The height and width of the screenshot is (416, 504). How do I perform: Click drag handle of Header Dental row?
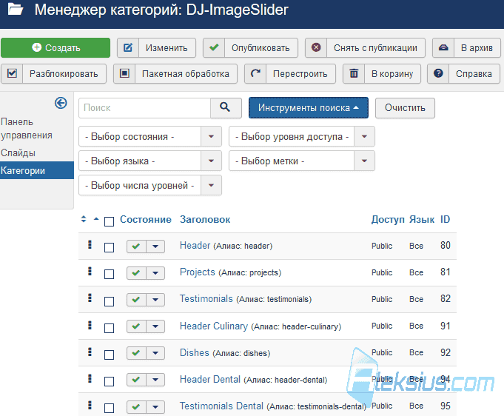pyautogui.click(x=90, y=379)
